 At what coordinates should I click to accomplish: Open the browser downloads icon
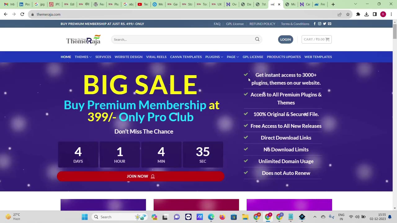point(367,14)
